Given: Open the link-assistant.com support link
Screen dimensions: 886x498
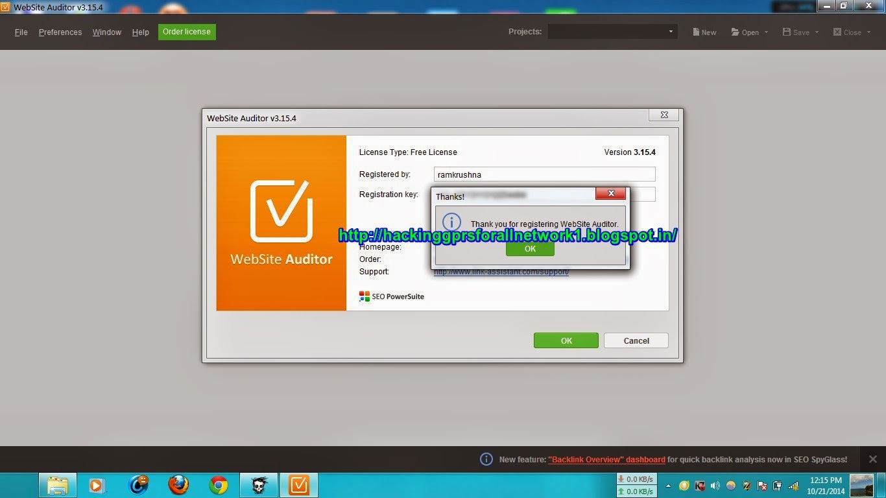Looking at the screenshot, I should (501, 272).
